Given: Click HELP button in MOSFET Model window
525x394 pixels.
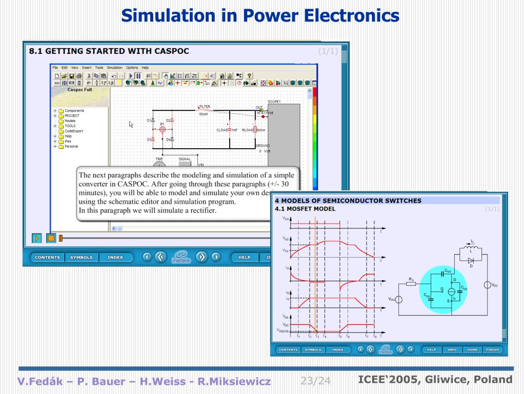Looking at the screenshot, I should [432, 349].
